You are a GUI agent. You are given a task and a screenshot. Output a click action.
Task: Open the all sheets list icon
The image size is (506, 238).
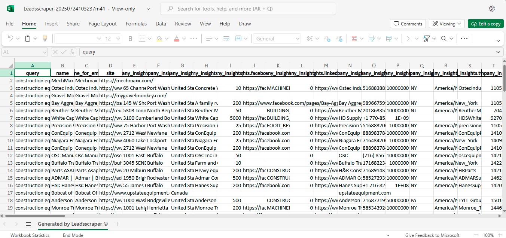pos(28,224)
